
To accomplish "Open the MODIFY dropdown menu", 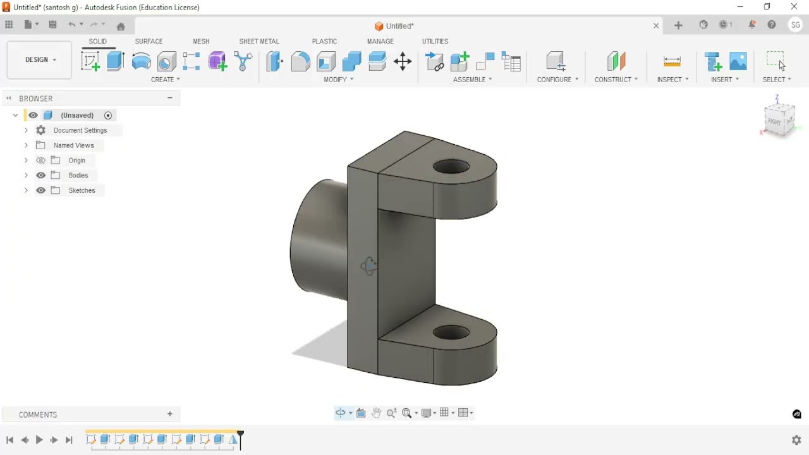I will pyautogui.click(x=339, y=80).
